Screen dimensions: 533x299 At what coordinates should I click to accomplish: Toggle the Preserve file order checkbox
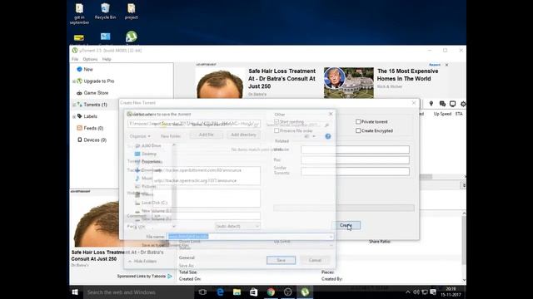(276, 130)
